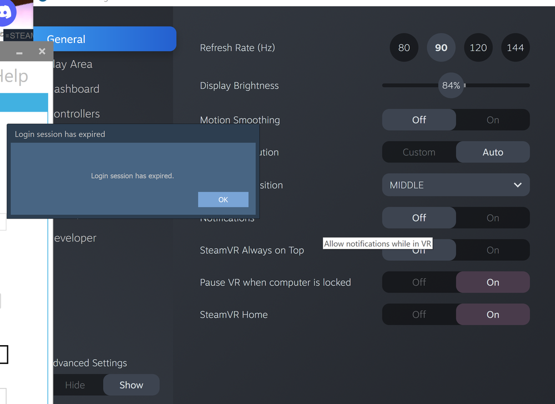Click the SteamVR Home label

234,315
